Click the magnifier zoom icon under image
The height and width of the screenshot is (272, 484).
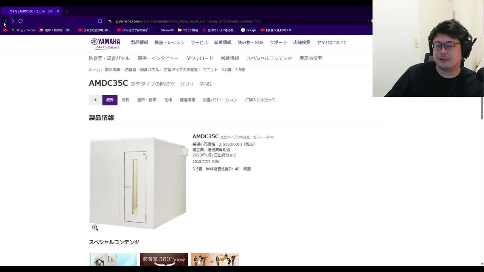coord(95,228)
